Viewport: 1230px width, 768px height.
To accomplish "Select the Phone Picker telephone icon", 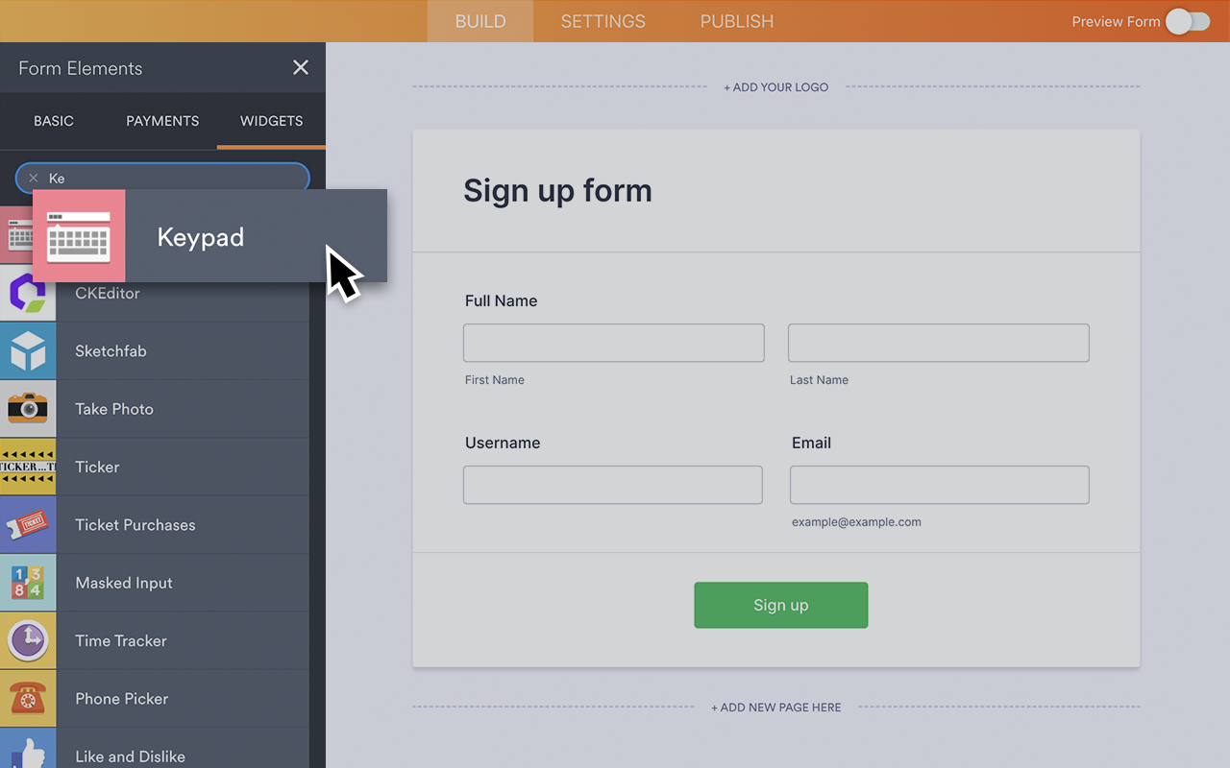I will (x=28, y=699).
